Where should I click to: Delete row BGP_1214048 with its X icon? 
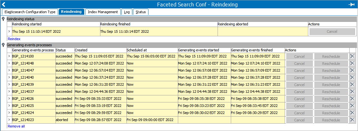pyautogui.click(x=352, y=63)
